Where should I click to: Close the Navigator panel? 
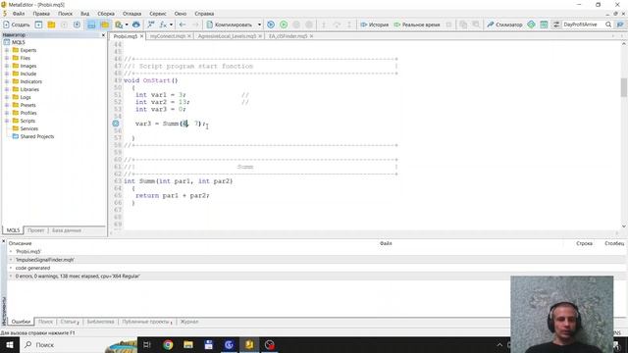pyautogui.click(x=103, y=35)
